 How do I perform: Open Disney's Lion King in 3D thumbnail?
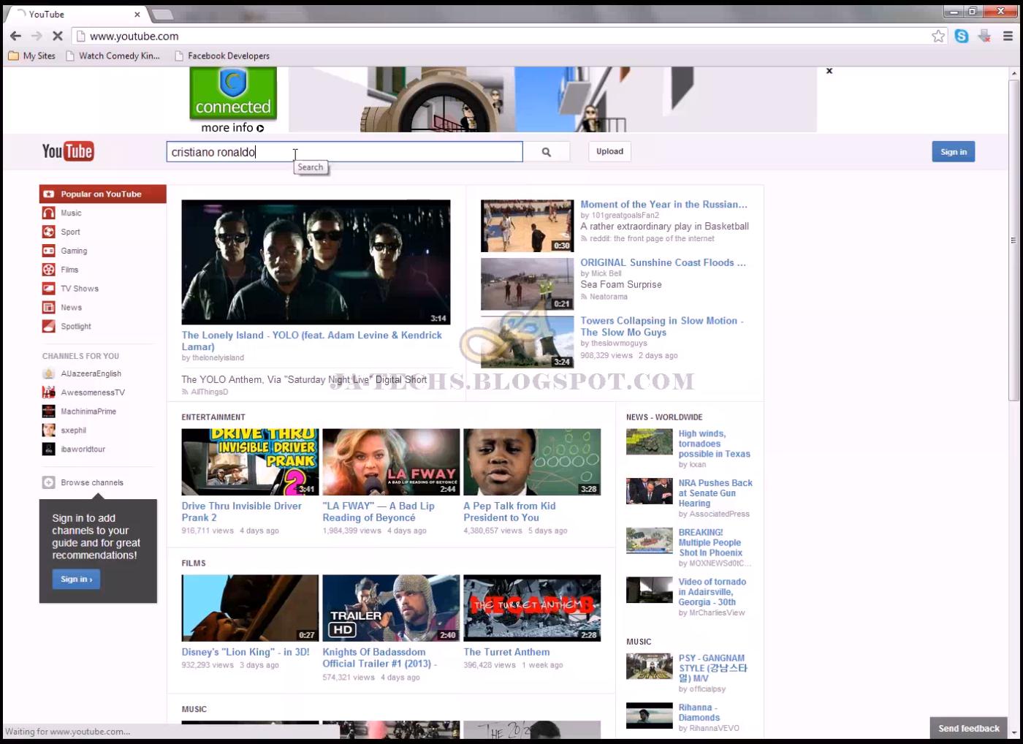coord(250,608)
